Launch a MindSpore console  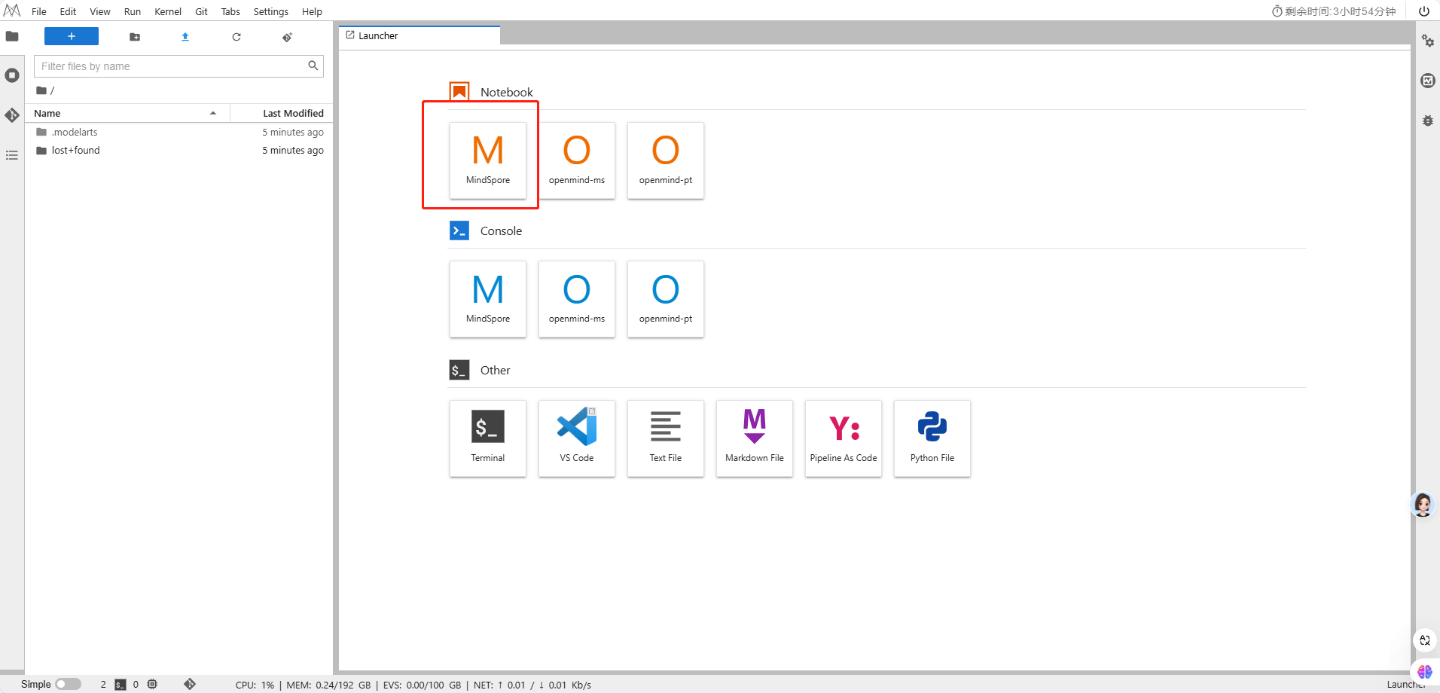click(x=488, y=299)
